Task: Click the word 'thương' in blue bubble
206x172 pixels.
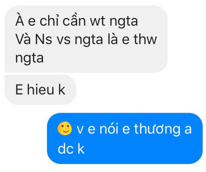Action: [x=157, y=129]
